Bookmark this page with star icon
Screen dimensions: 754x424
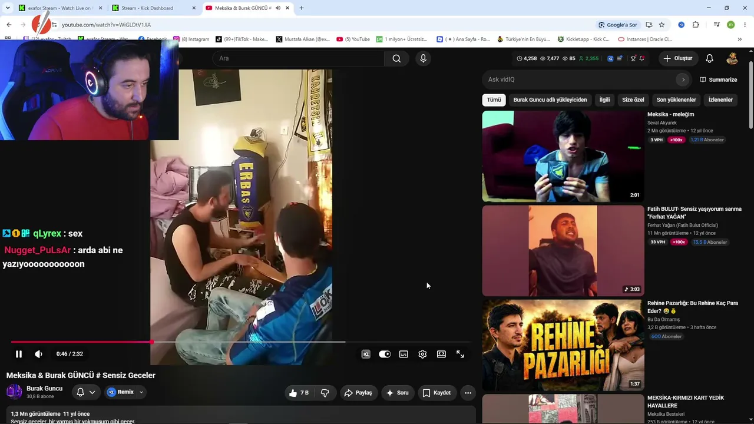coord(662,25)
